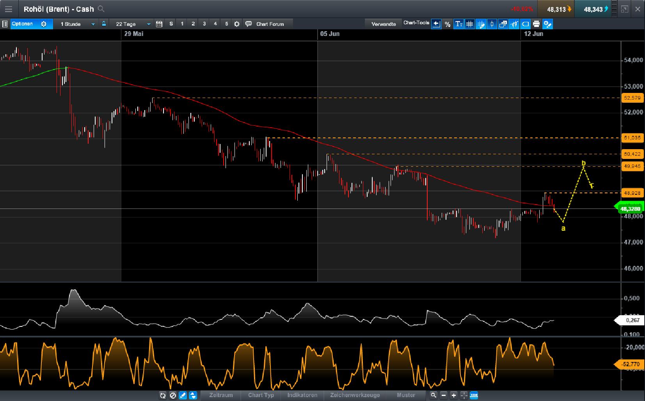The image size is (645, 401).
Task: Click the up-down arrows scale icon
Action: 193,396
